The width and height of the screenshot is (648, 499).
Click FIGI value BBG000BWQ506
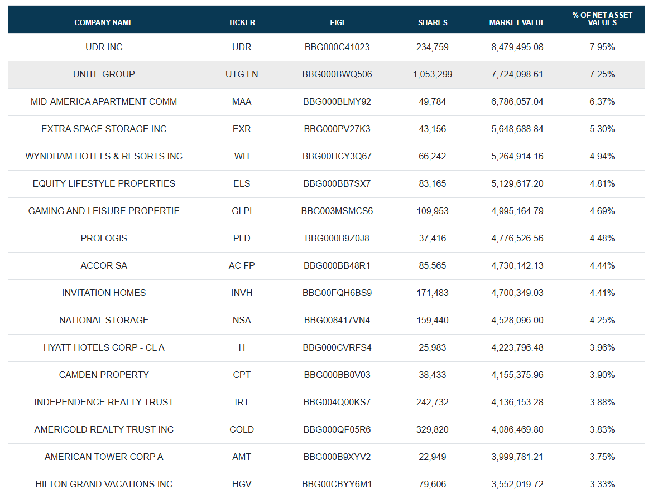click(337, 74)
